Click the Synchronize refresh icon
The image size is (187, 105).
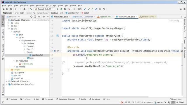coord(11,9)
